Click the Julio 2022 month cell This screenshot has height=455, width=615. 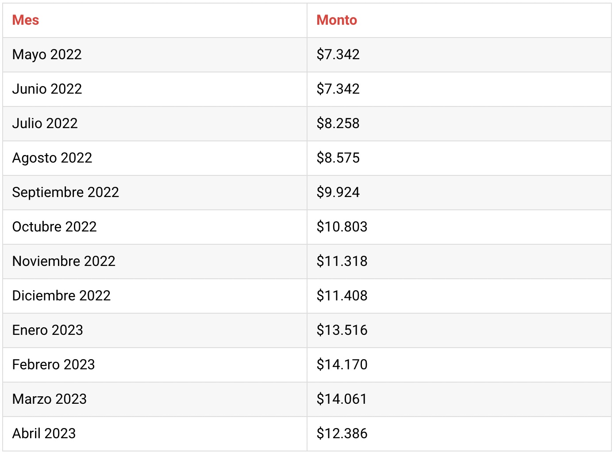click(155, 124)
